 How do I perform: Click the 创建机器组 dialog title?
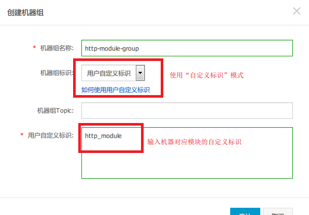click(25, 12)
